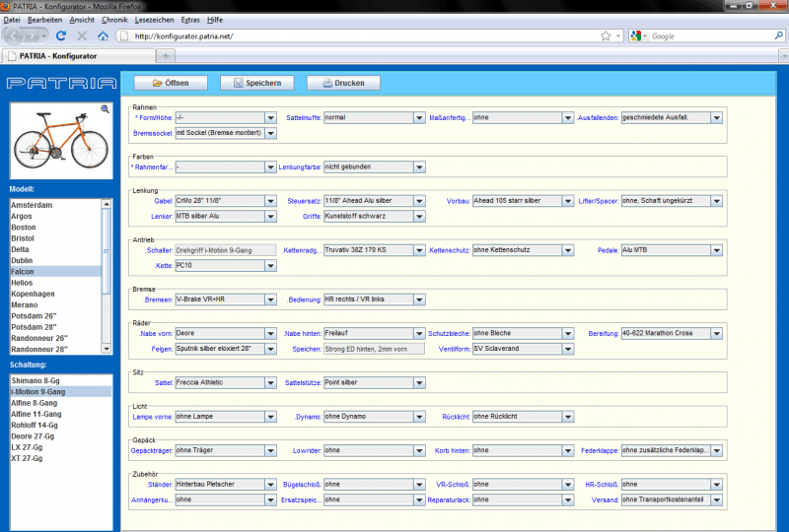Select Potsdam 26" model

coord(55,316)
